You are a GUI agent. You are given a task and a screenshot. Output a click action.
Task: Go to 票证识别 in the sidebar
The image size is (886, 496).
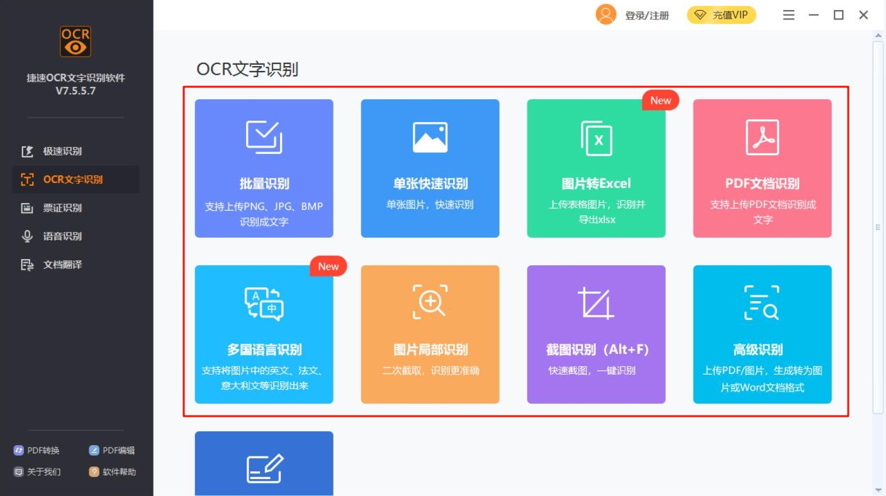click(x=62, y=208)
